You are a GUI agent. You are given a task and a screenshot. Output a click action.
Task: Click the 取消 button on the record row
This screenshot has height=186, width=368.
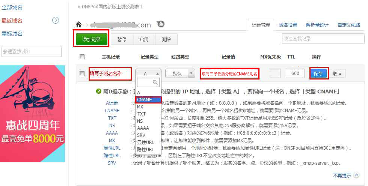pos(337,73)
